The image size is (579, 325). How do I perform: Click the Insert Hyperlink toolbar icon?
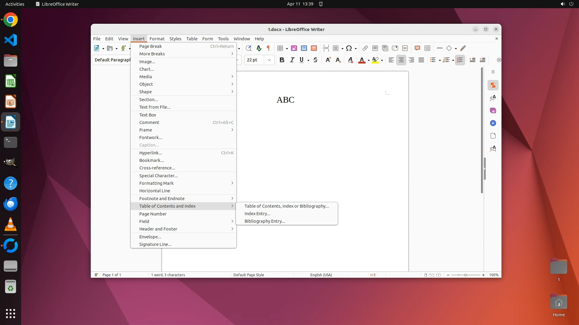tap(365, 48)
